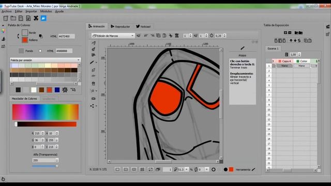The height and width of the screenshot is (186, 331).
Task: Switch to the Reproductor tab
Action: (x=121, y=26)
